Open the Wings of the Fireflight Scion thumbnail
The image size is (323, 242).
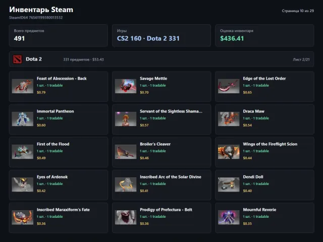tap(229, 152)
